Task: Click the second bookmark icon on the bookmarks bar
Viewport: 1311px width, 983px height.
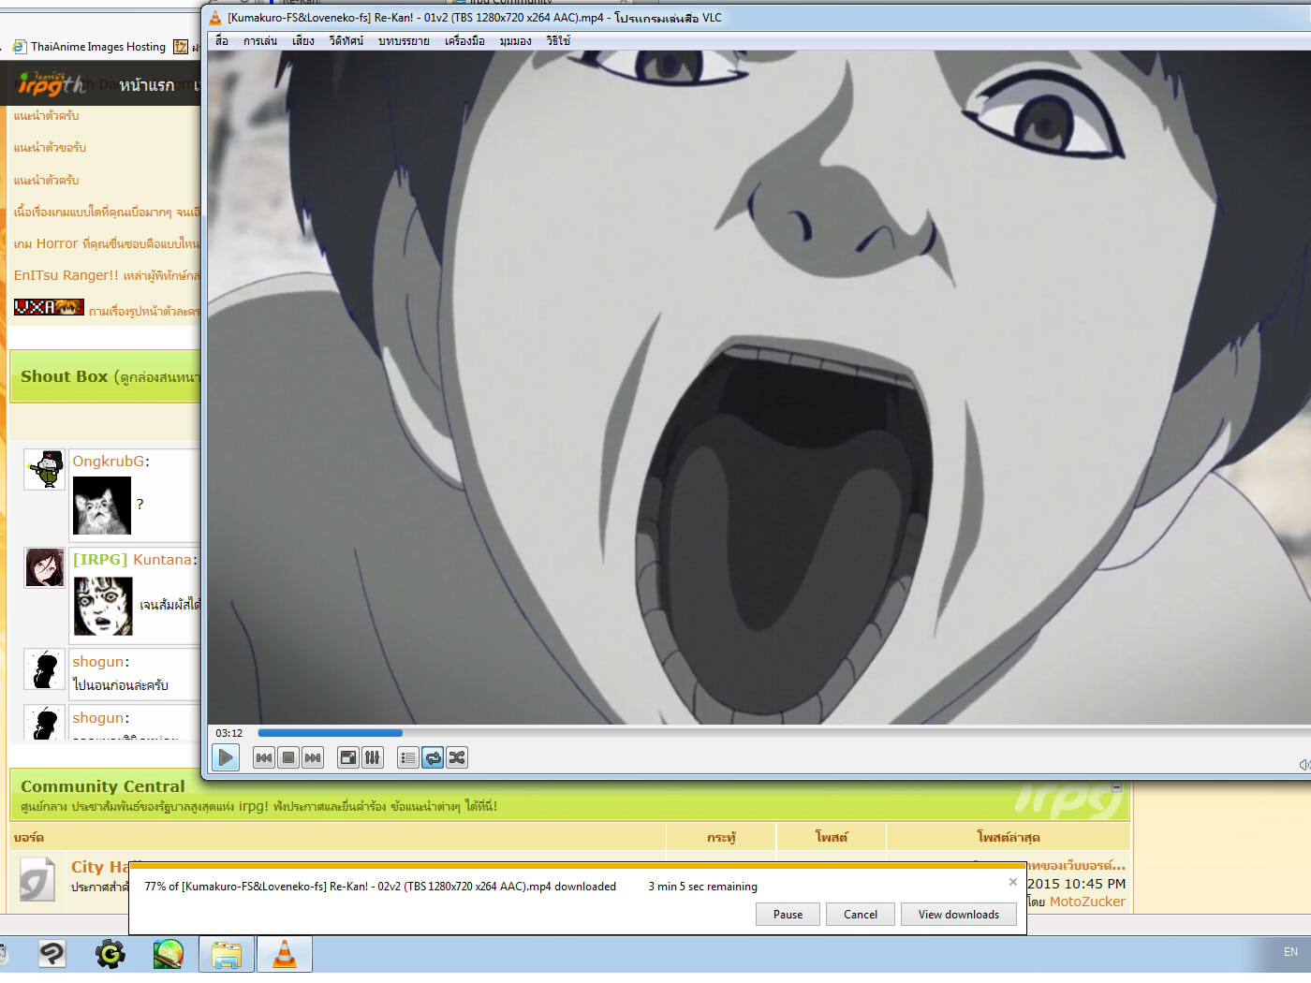Action: [x=181, y=47]
